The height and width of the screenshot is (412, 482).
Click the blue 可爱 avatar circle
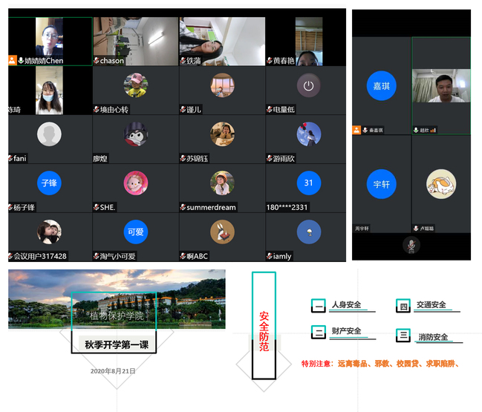(x=135, y=232)
